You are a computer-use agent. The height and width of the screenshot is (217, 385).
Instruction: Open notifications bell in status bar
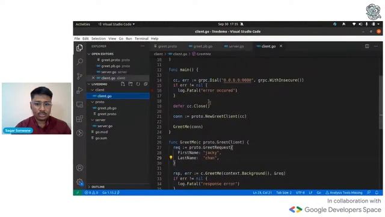point(377,193)
